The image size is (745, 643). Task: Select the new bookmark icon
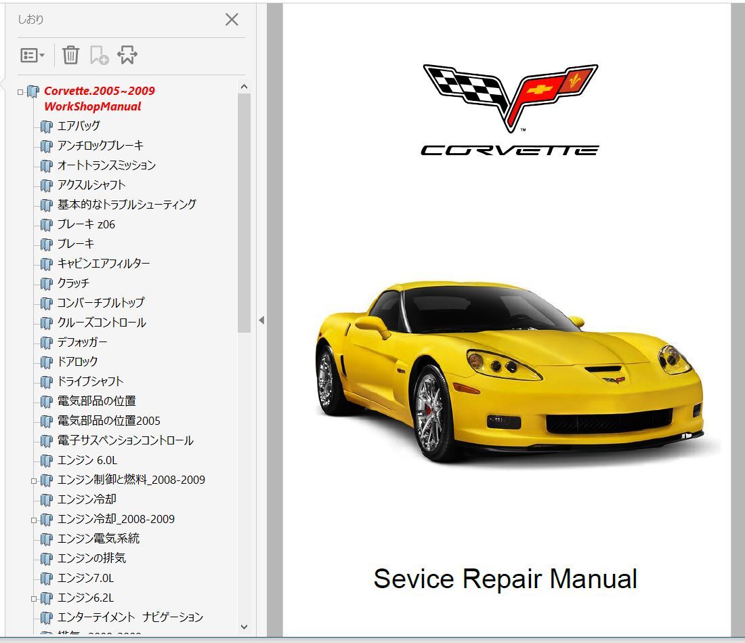tap(99, 54)
